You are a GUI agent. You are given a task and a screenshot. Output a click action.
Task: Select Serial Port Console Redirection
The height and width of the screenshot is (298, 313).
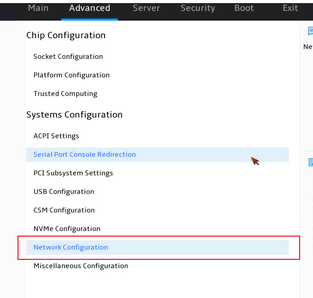point(158,155)
